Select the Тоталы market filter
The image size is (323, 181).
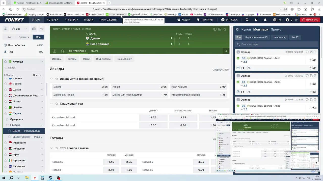click(x=72, y=59)
